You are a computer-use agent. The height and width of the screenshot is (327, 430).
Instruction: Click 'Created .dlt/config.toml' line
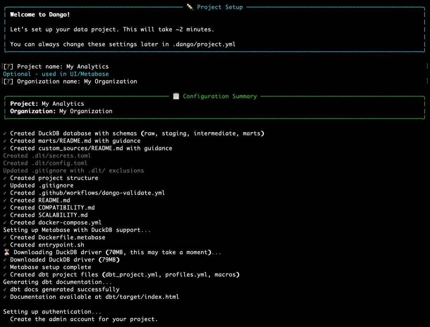pos(45,163)
